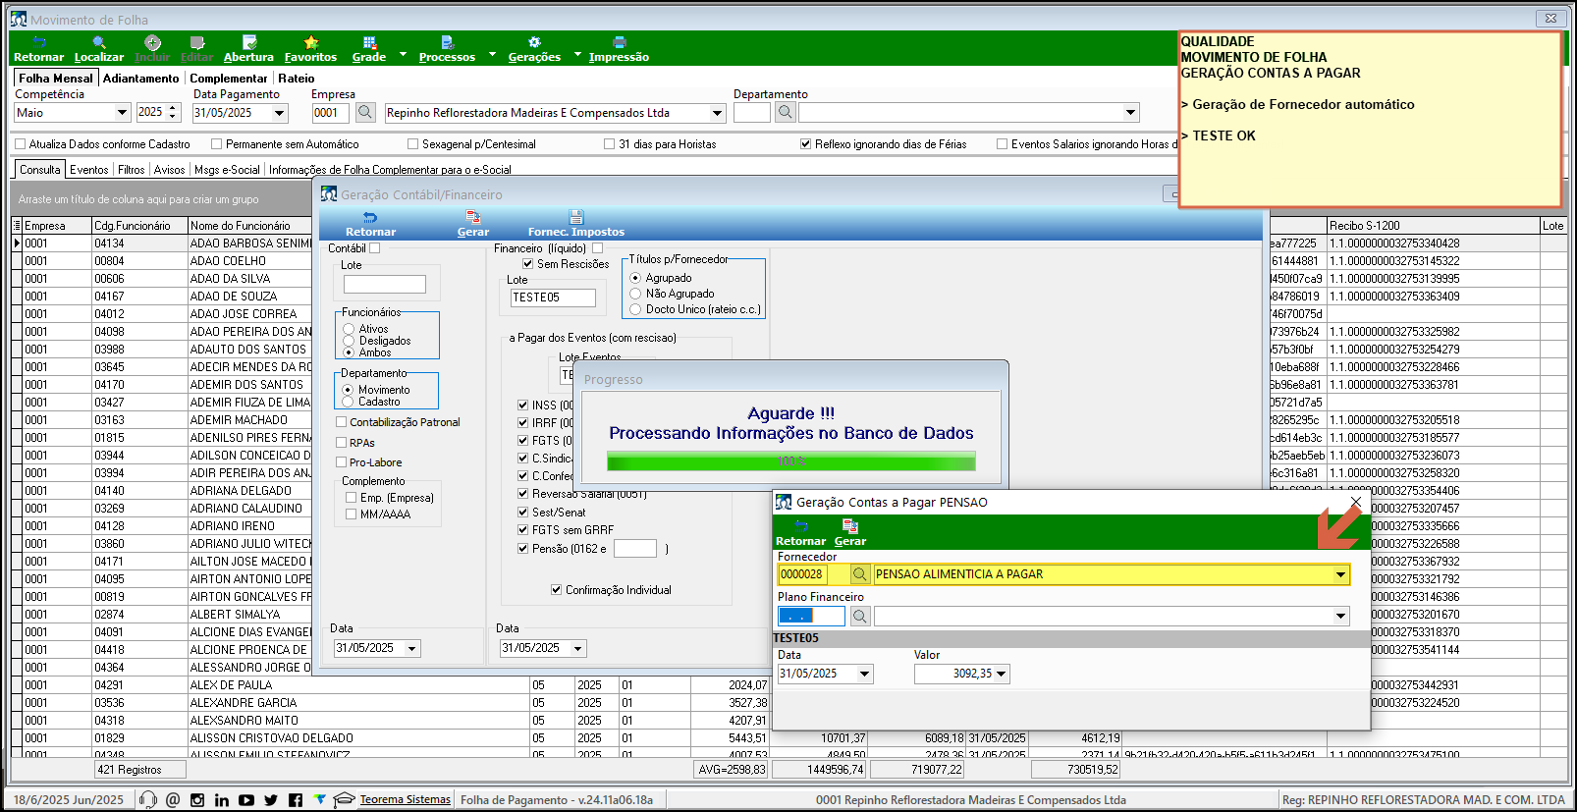Open the Data dropdown in Contas a Pagar PENSAO
Viewport: 1577px width, 812px height.
[x=864, y=675]
